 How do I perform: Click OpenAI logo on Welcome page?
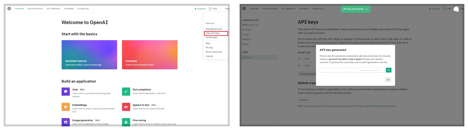click(9, 9)
